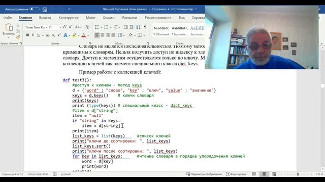The image size is (325, 182).
Task: Open the Файл menu
Action: (x=8, y=18)
